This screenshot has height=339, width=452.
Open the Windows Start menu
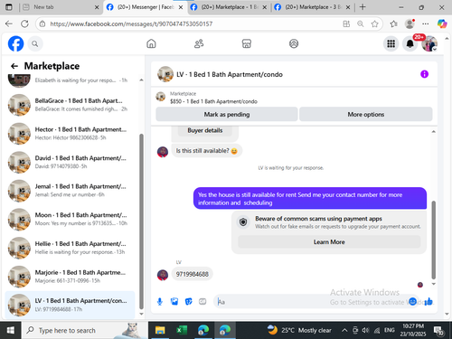pyautogui.click(x=10, y=330)
